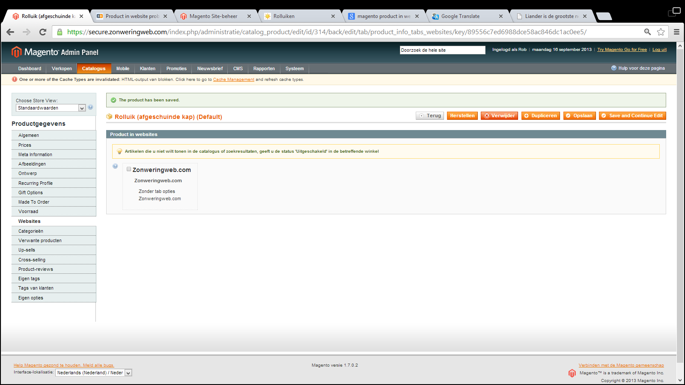Viewport: 685px width, 385px height.
Task: Open the Promoties menu
Action: 176,68
